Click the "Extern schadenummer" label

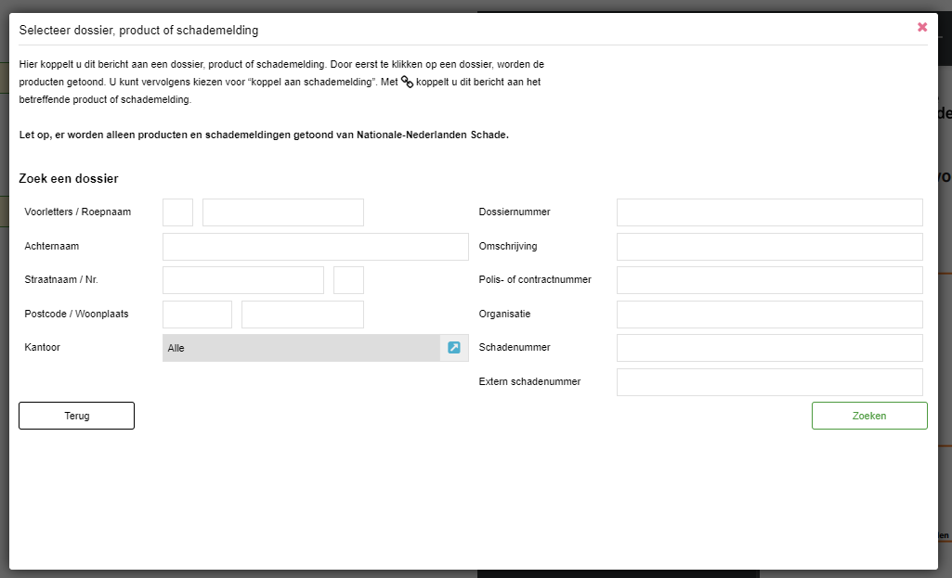[x=529, y=381]
